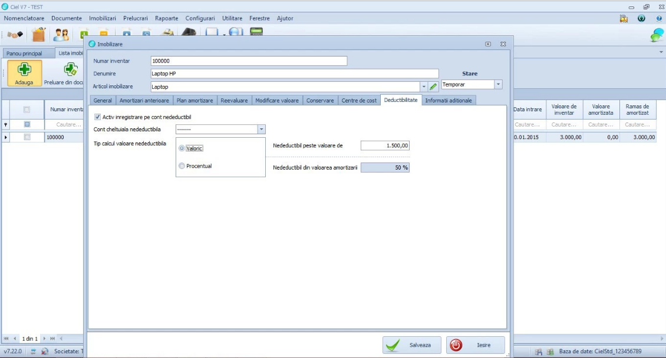Image resolution: width=666 pixels, height=358 pixels.
Task: Click the red power icon on Iesire
Action: click(x=456, y=345)
